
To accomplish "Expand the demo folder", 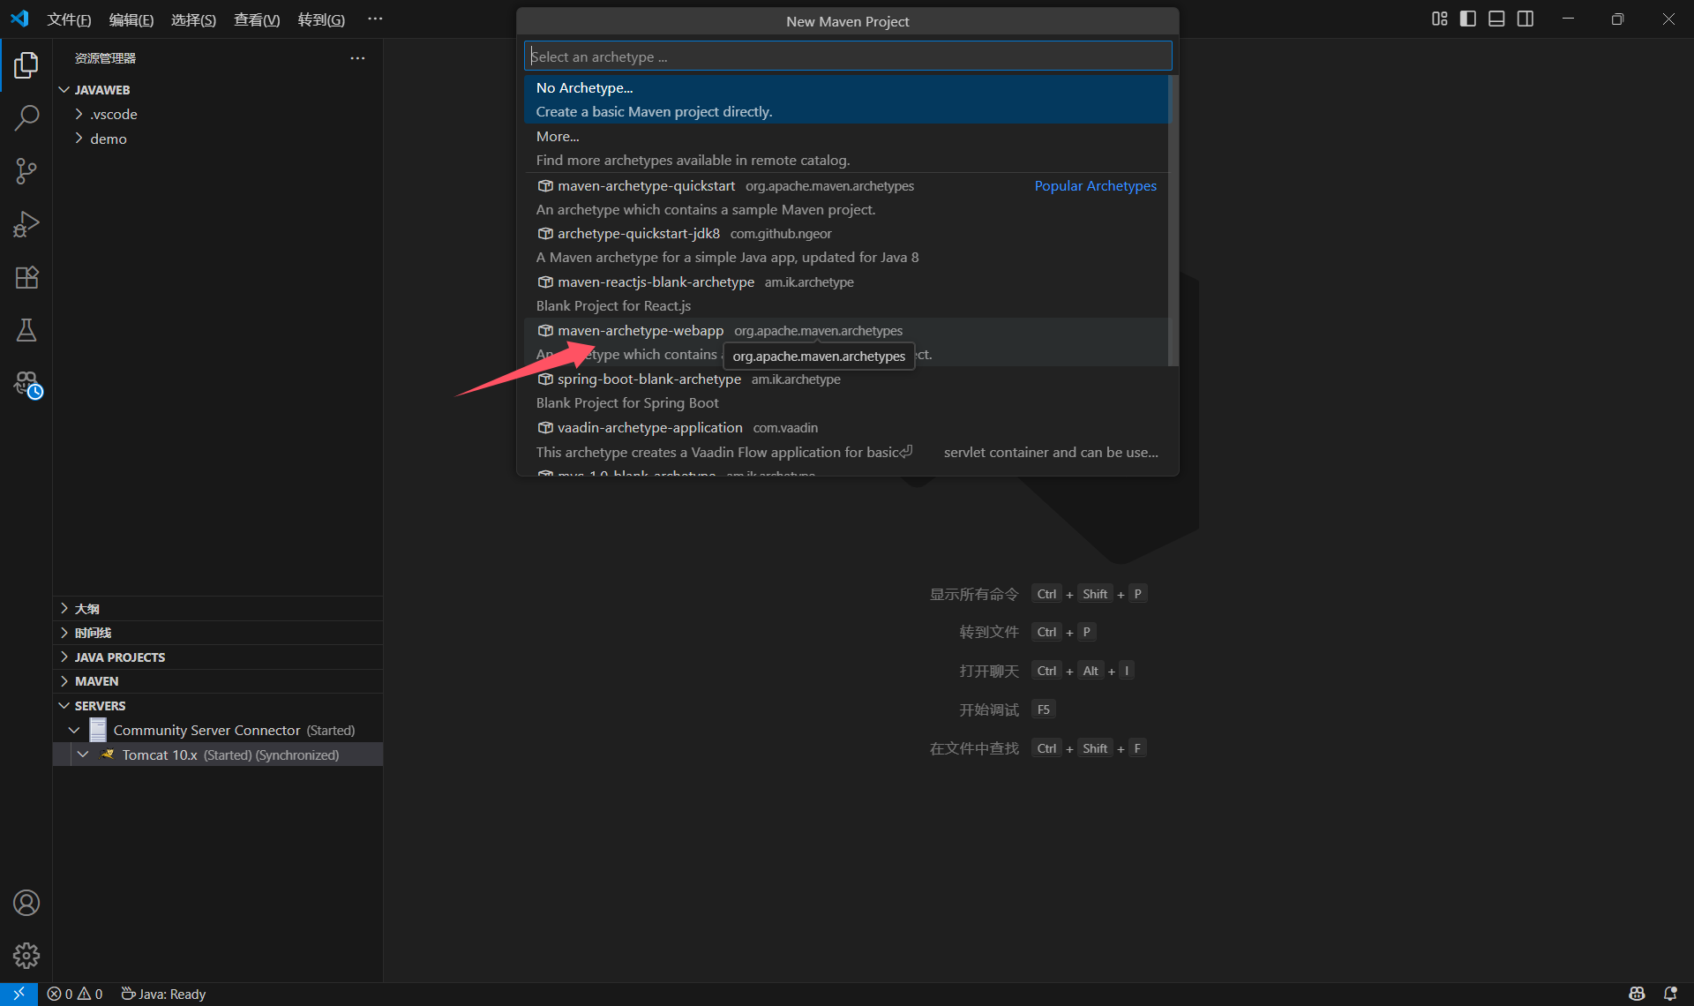I will pos(108,139).
